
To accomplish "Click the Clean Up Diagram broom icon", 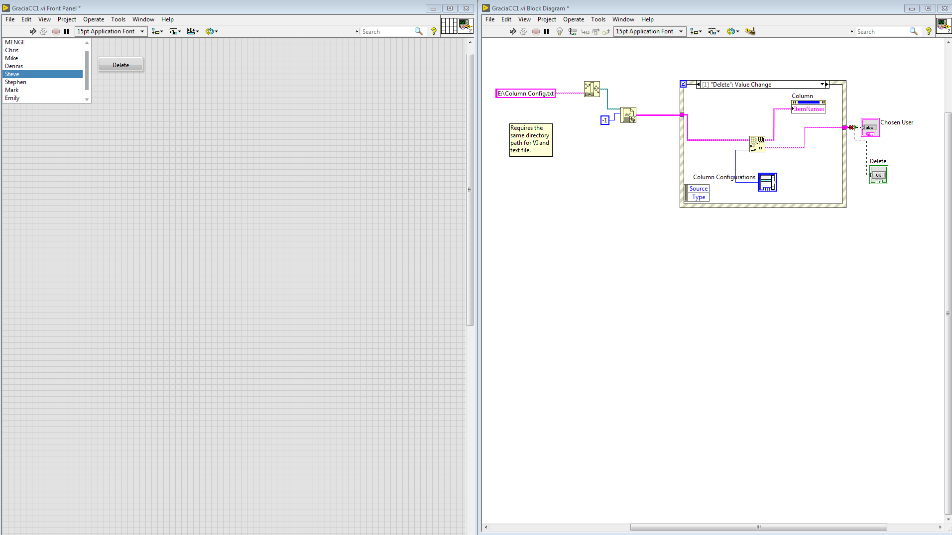I will pos(750,31).
